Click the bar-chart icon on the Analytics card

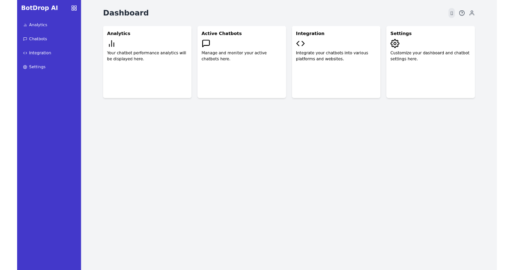(111, 43)
